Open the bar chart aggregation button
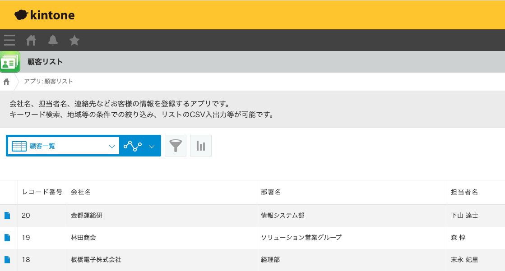Viewport: 505px width, 271px height. pyautogui.click(x=201, y=146)
